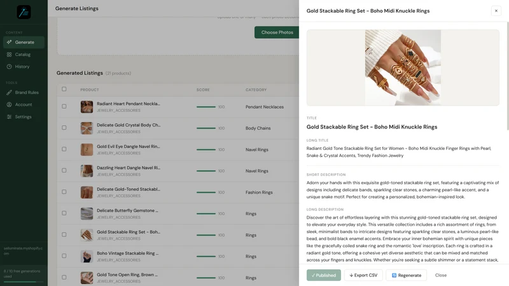The image size is (509, 286).
Task: Click the detail panel vertical scrollbar
Action: (x=507, y=76)
